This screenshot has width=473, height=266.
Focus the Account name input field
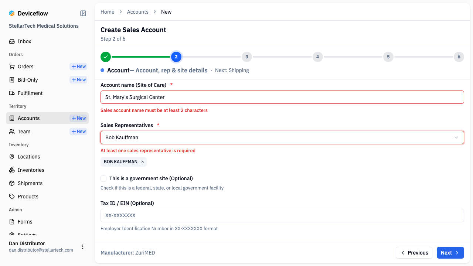coord(282,97)
